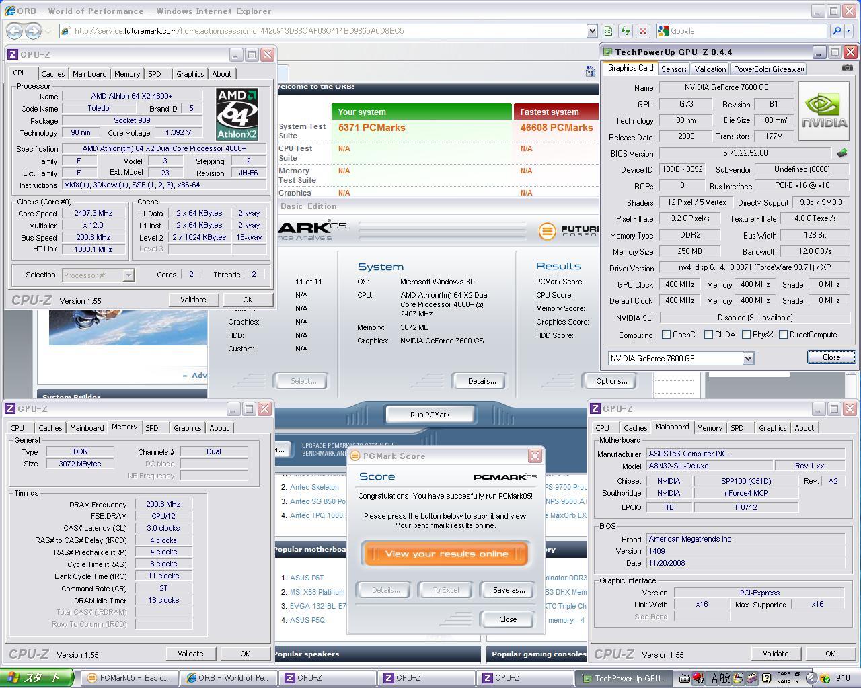The width and height of the screenshot is (861, 688).
Task: Click the IE back navigation arrow
Action: tap(14, 31)
